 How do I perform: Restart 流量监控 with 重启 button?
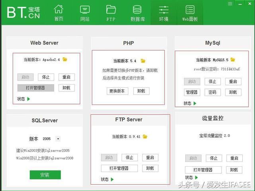(x=234, y=158)
